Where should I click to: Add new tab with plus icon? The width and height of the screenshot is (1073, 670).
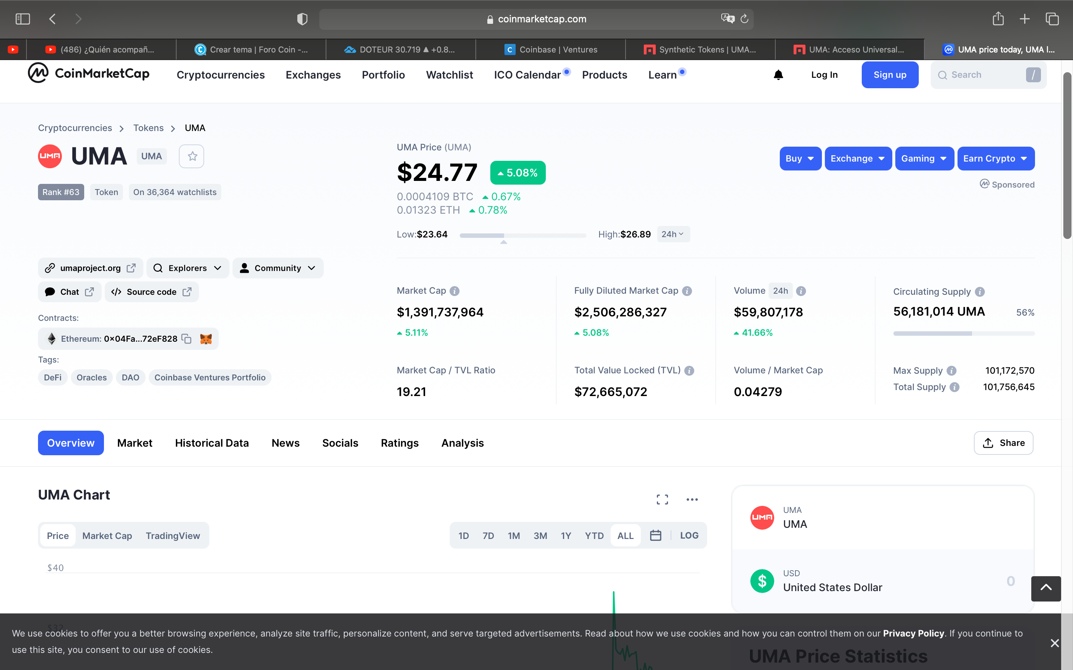[x=1025, y=19]
